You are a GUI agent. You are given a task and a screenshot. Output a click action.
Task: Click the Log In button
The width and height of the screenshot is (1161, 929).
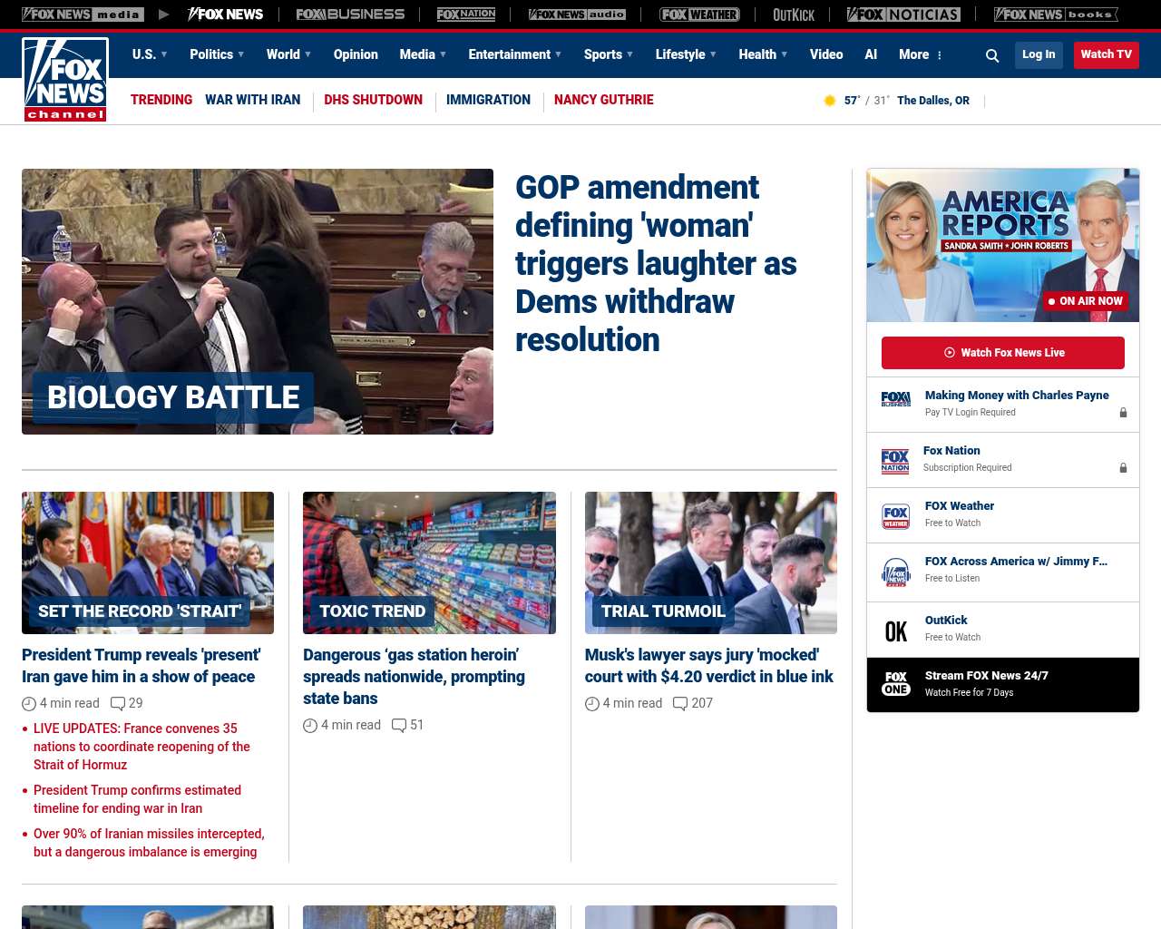pos(1039,54)
